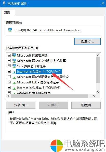Click the list's scroll down arrow
Image resolution: width=106 pixels, height=152 pixels.
point(98,92)
